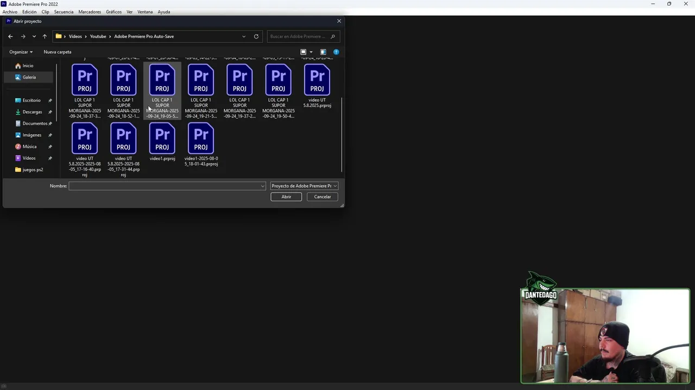695x390 pixels.
Task: Open the Ventana menu
Action: coord(145,12)
